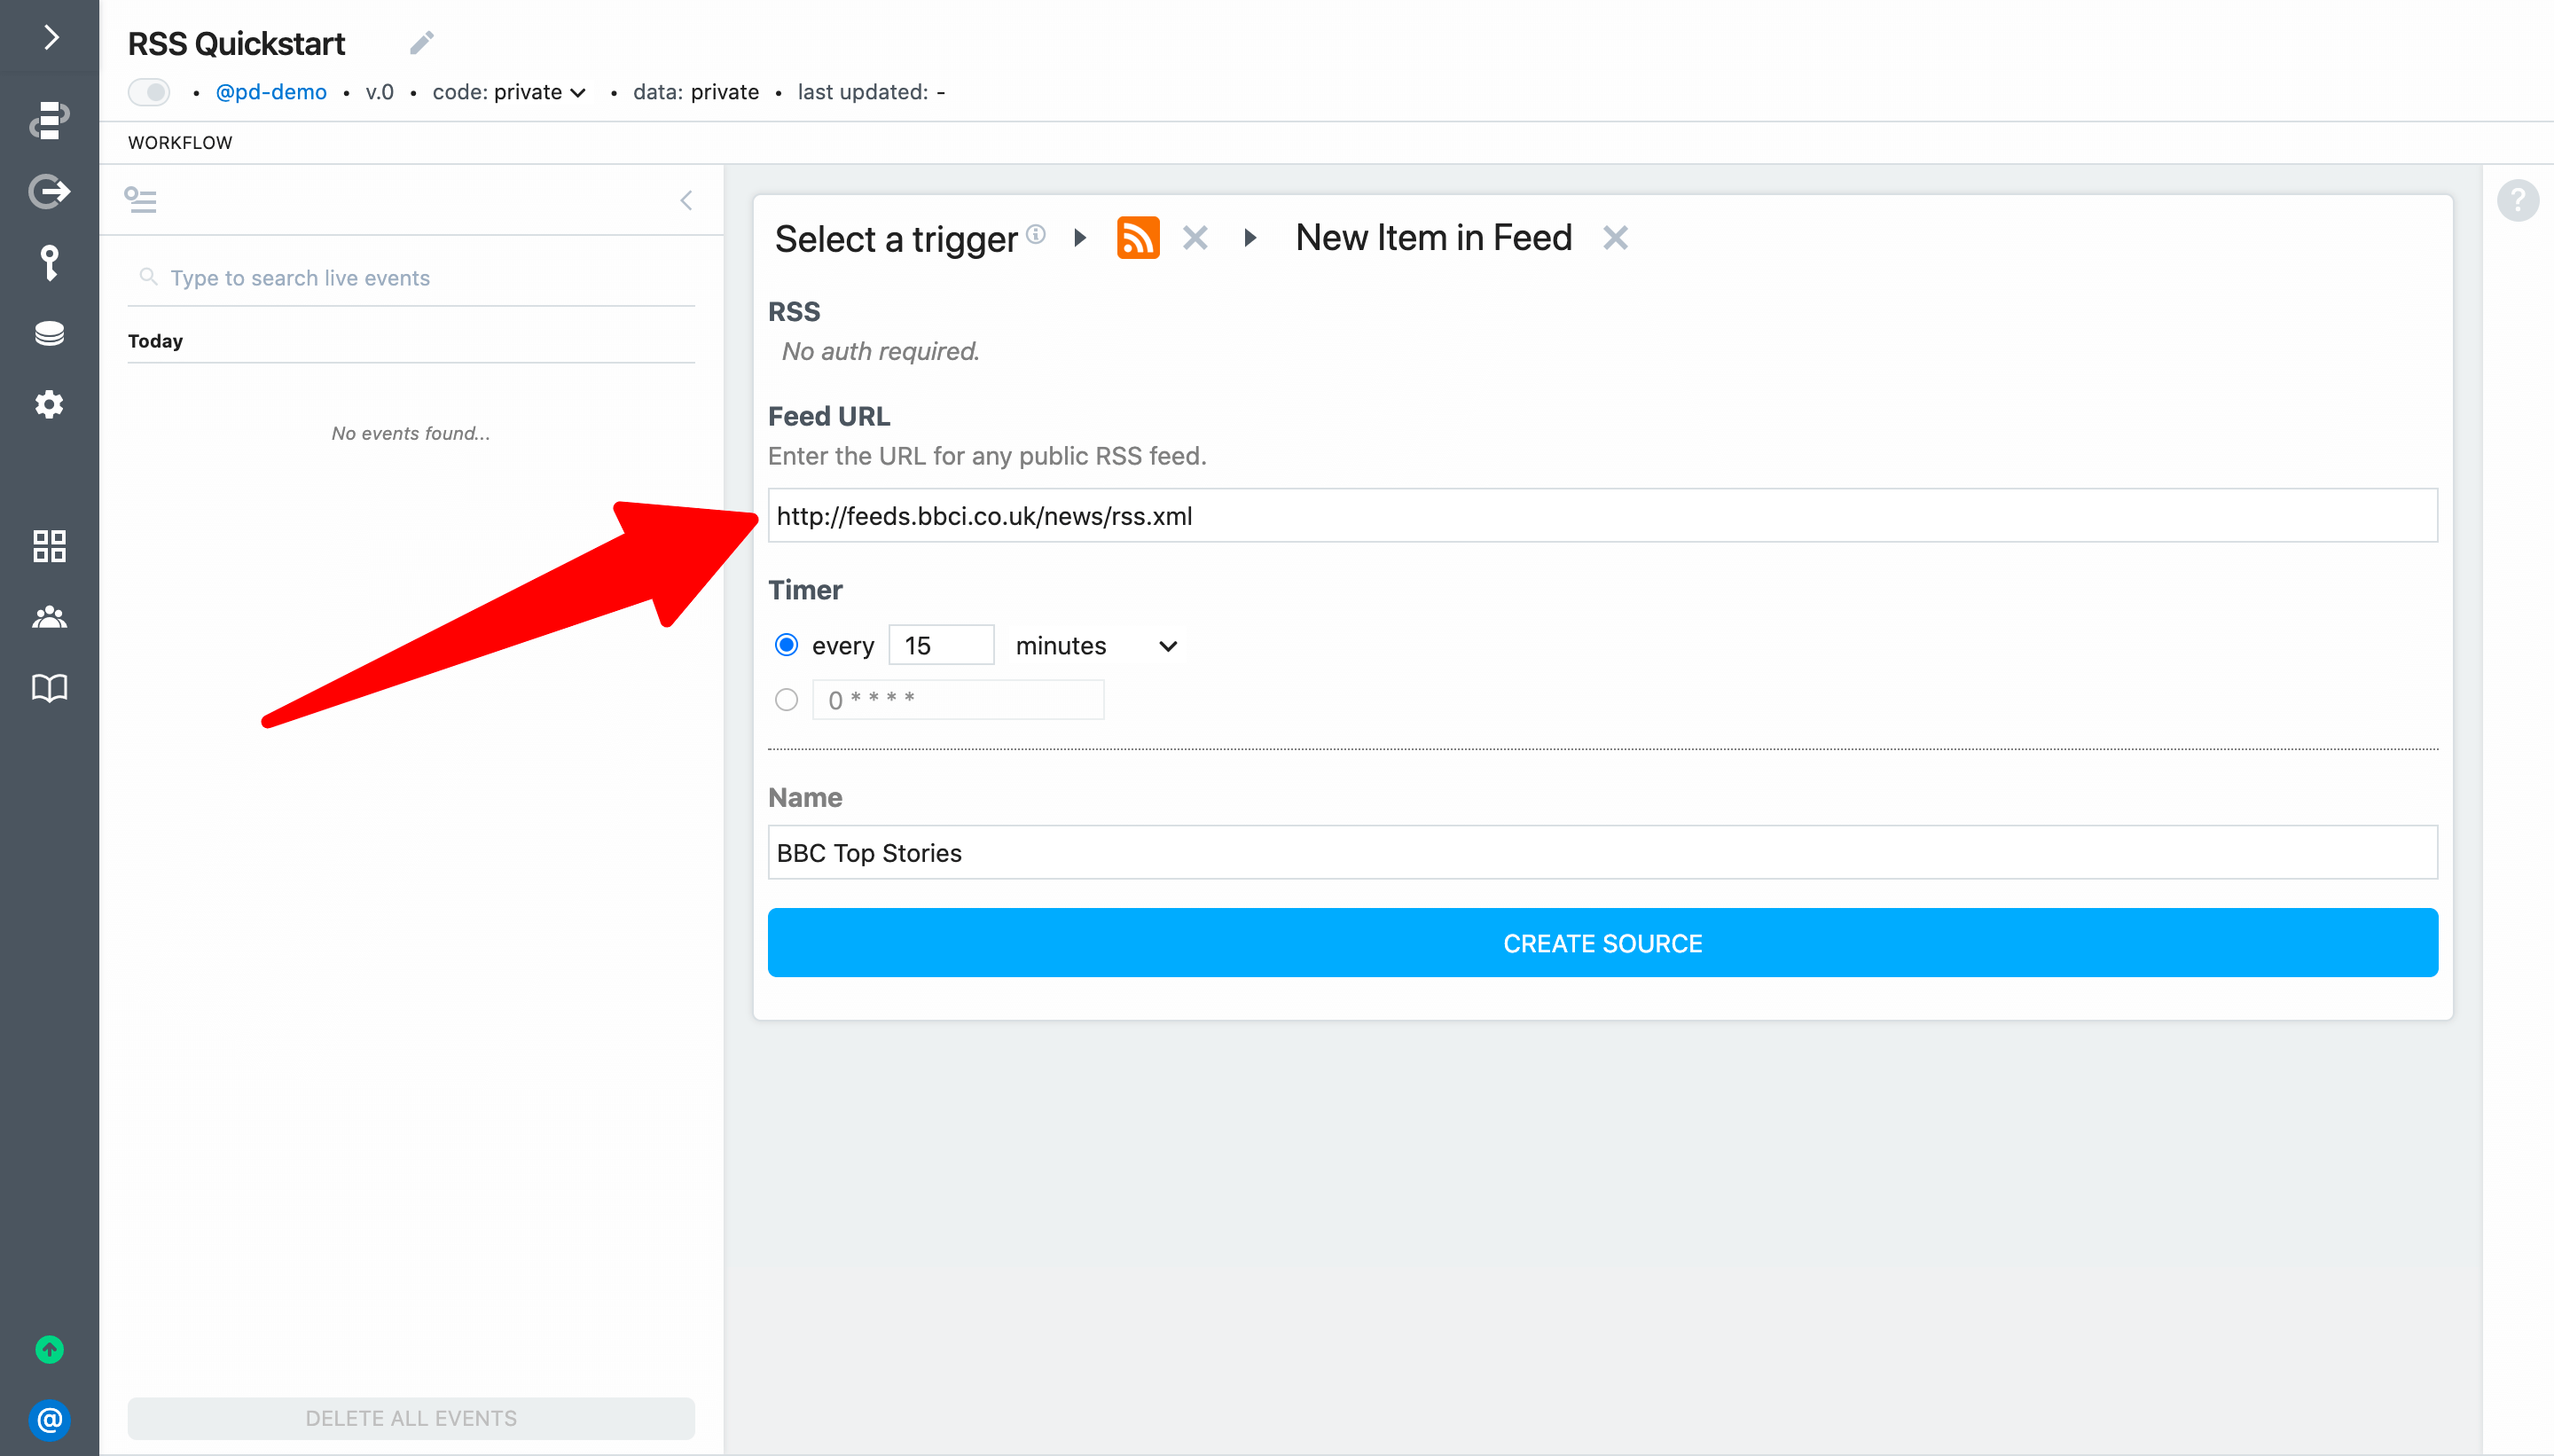This screenshot has width=2554, height=1456.
Task: Open the apps grid icon
Action: [49, 546]
